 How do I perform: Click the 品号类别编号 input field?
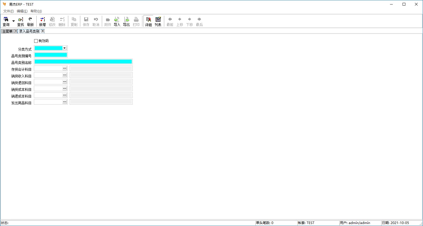[x=51, y=55]
